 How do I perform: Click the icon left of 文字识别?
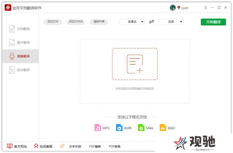tap(62, 146)
